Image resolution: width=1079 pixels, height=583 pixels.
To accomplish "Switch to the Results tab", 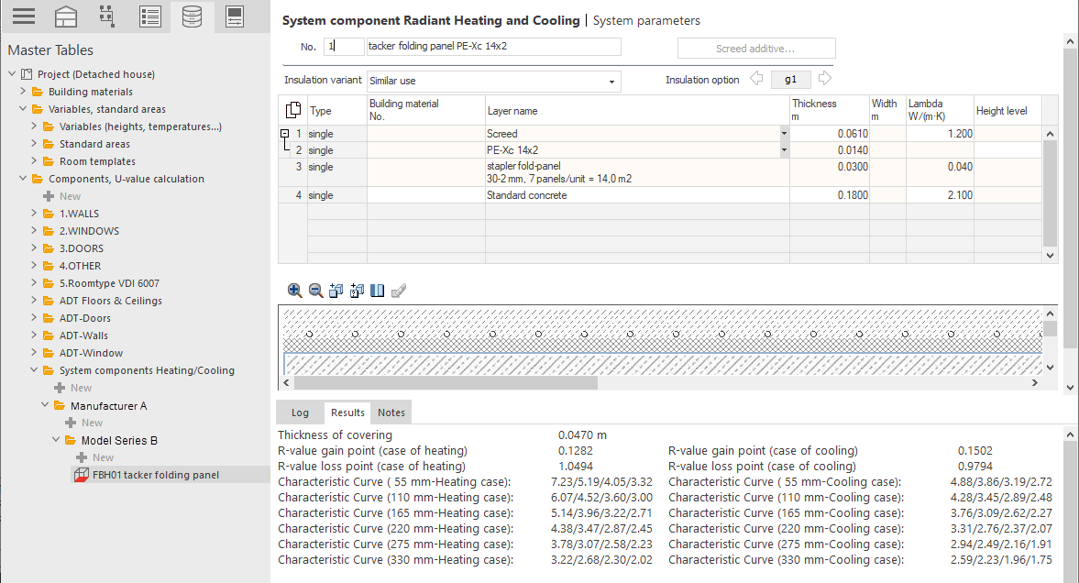I will 347,412.
